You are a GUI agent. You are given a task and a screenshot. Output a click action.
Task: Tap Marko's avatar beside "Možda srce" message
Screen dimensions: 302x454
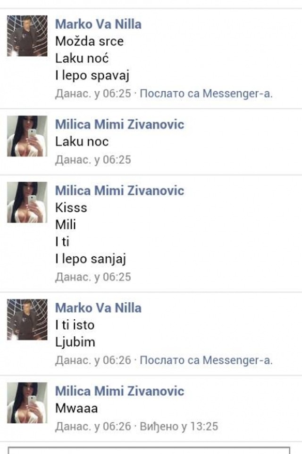pos(27,36)
